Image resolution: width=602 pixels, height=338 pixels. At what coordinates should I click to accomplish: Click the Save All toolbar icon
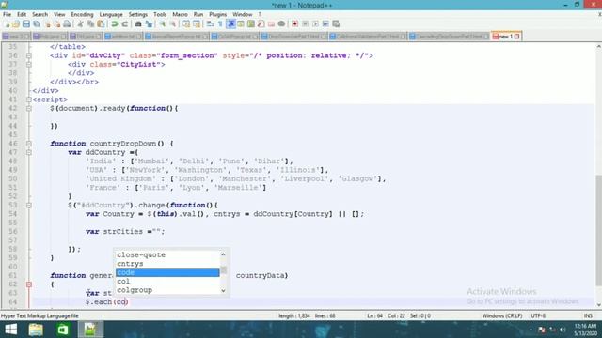point(37,23)
